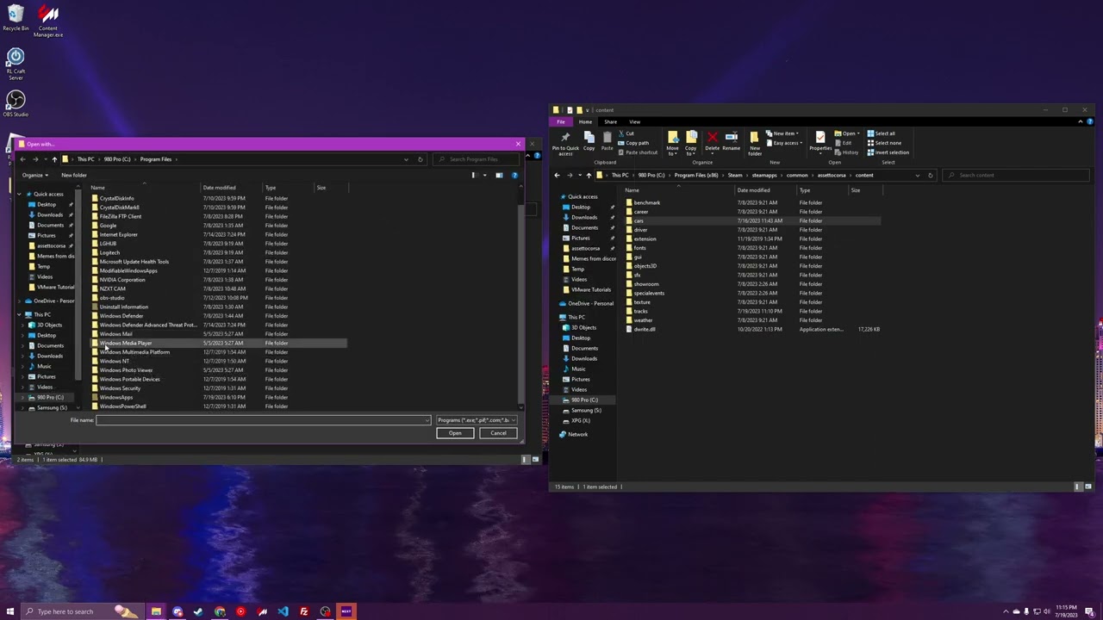1103x620 pixels.
Task: Click the preview pane icon in Open with dialog
Action: (x=499, y=175)
